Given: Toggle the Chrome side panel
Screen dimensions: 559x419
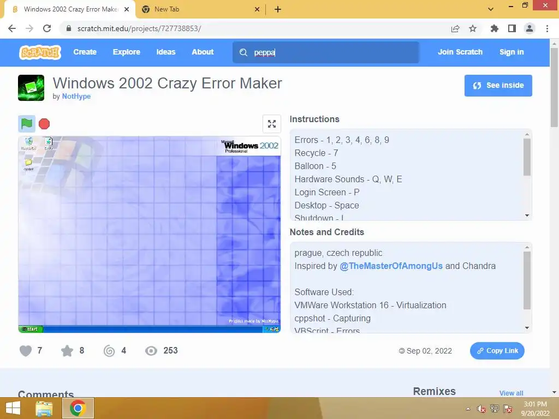Looking at the screenshot, I should click(512, 28).
